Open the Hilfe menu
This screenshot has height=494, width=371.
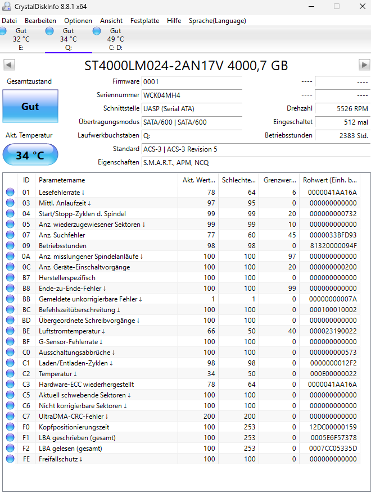pos(174,21)
